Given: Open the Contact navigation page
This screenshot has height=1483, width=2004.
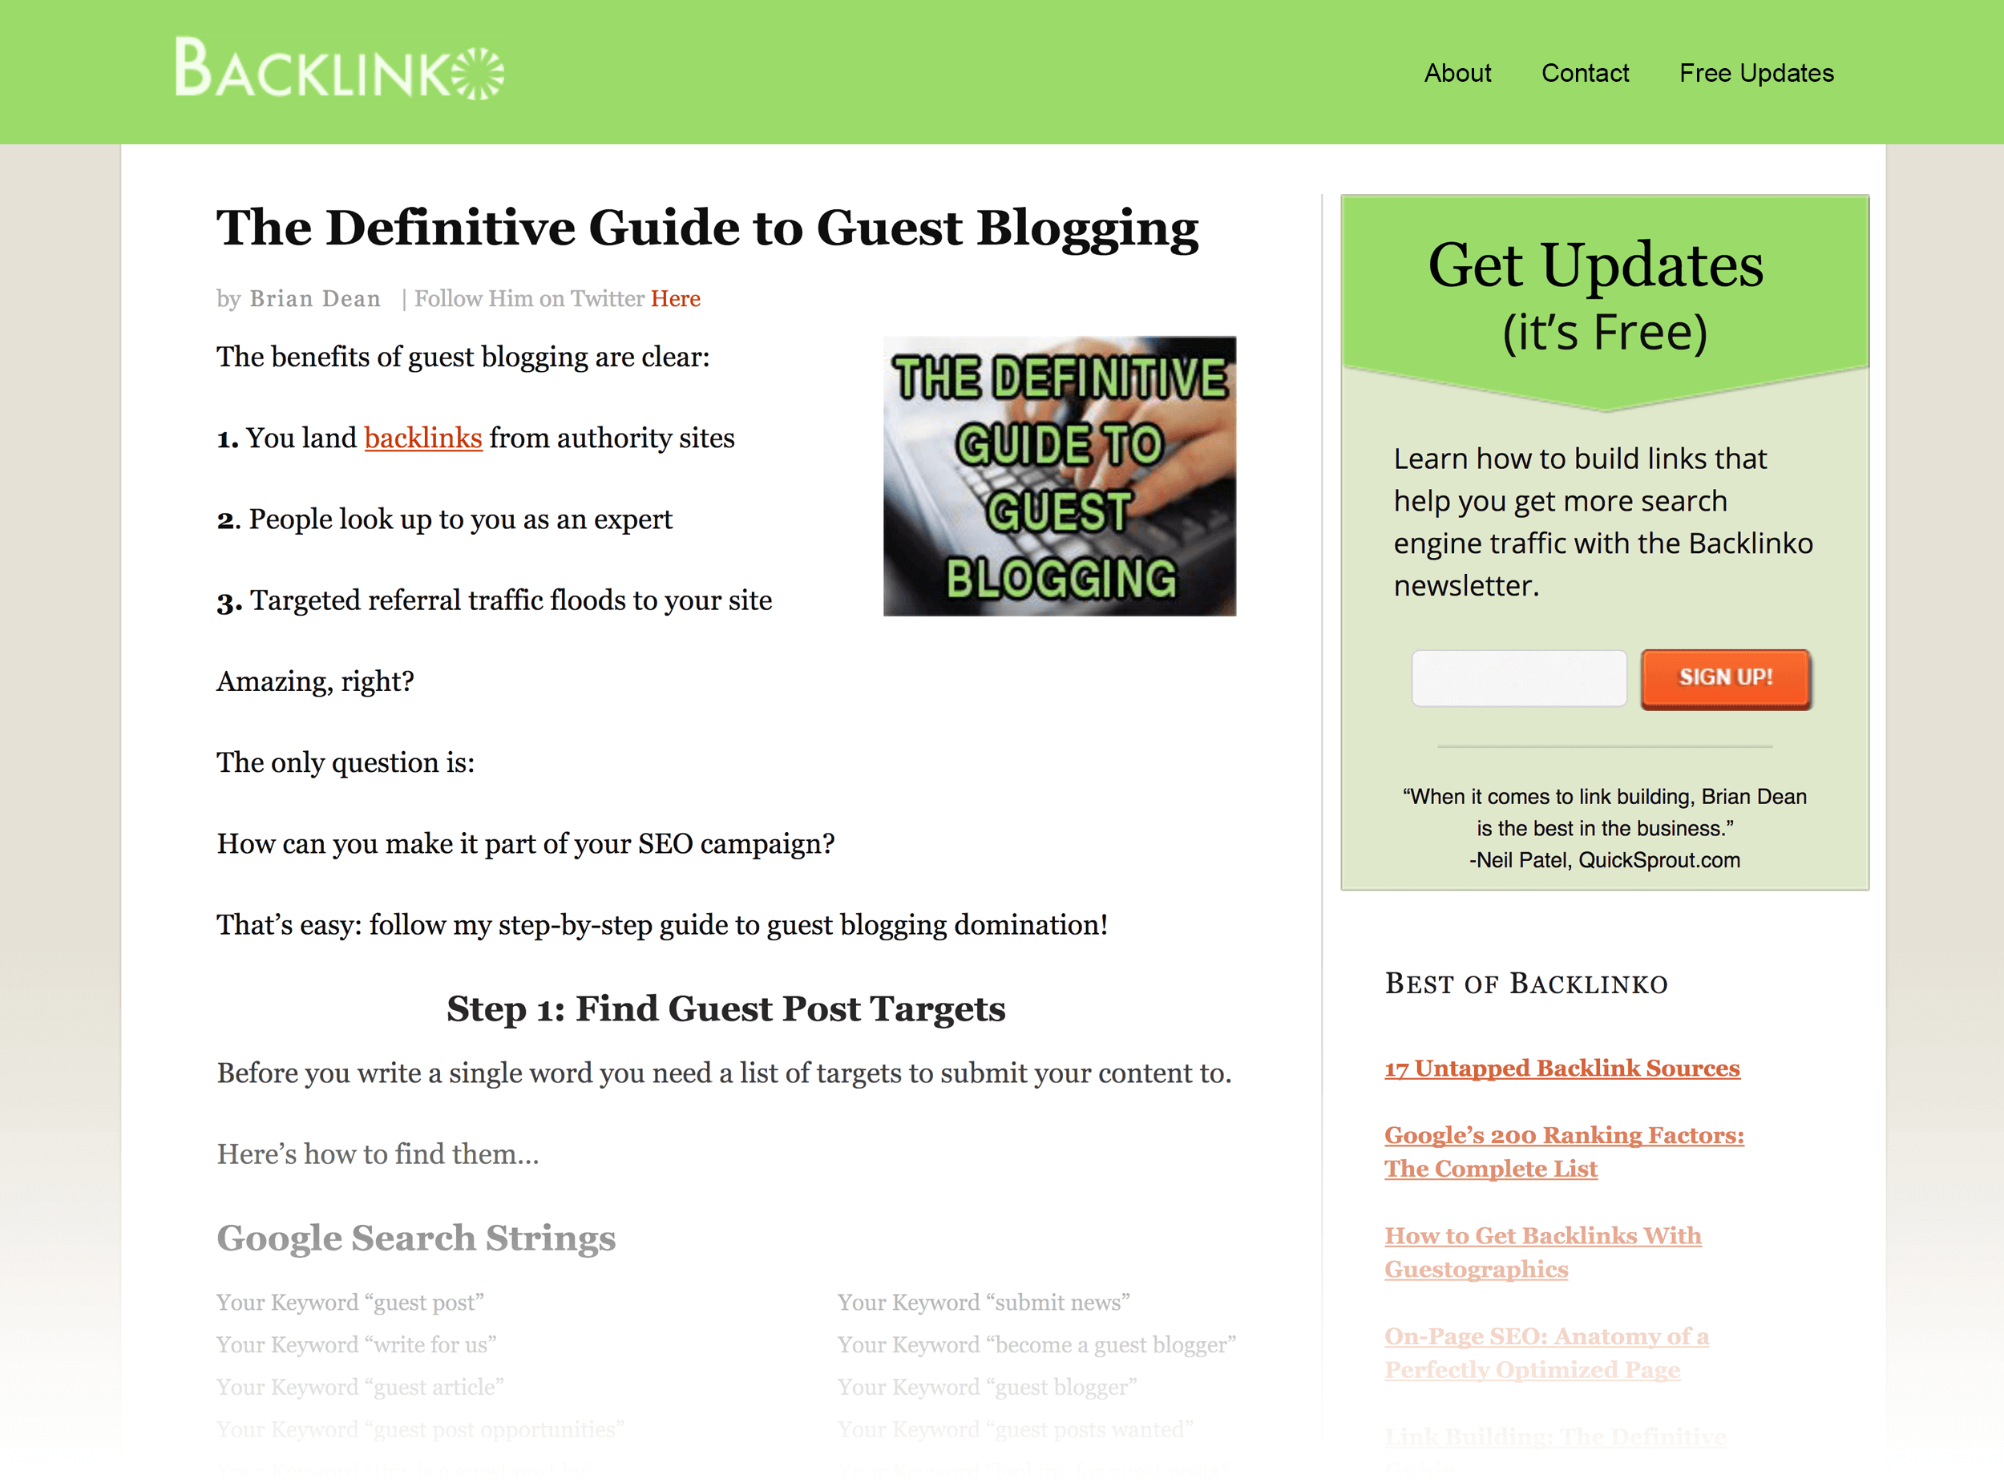Looking at the screenshot, I should [x=1585, y=71].
